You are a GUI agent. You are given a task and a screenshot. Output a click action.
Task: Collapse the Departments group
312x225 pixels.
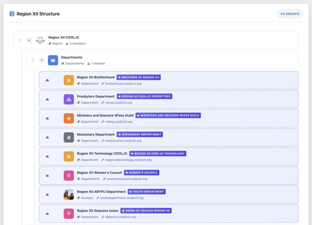pyautogui.click(x=42, y=60)
